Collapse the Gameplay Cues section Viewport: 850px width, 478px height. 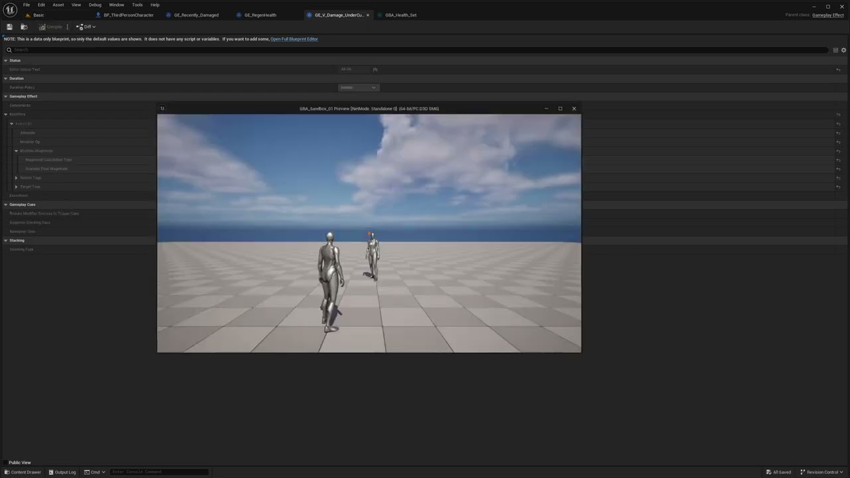pyautogui.click(x=5, y=204)
